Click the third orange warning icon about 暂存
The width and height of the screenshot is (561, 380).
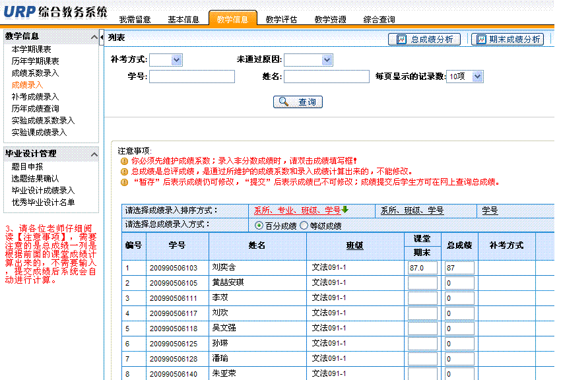pyautogui.click(x=123, y=182)
